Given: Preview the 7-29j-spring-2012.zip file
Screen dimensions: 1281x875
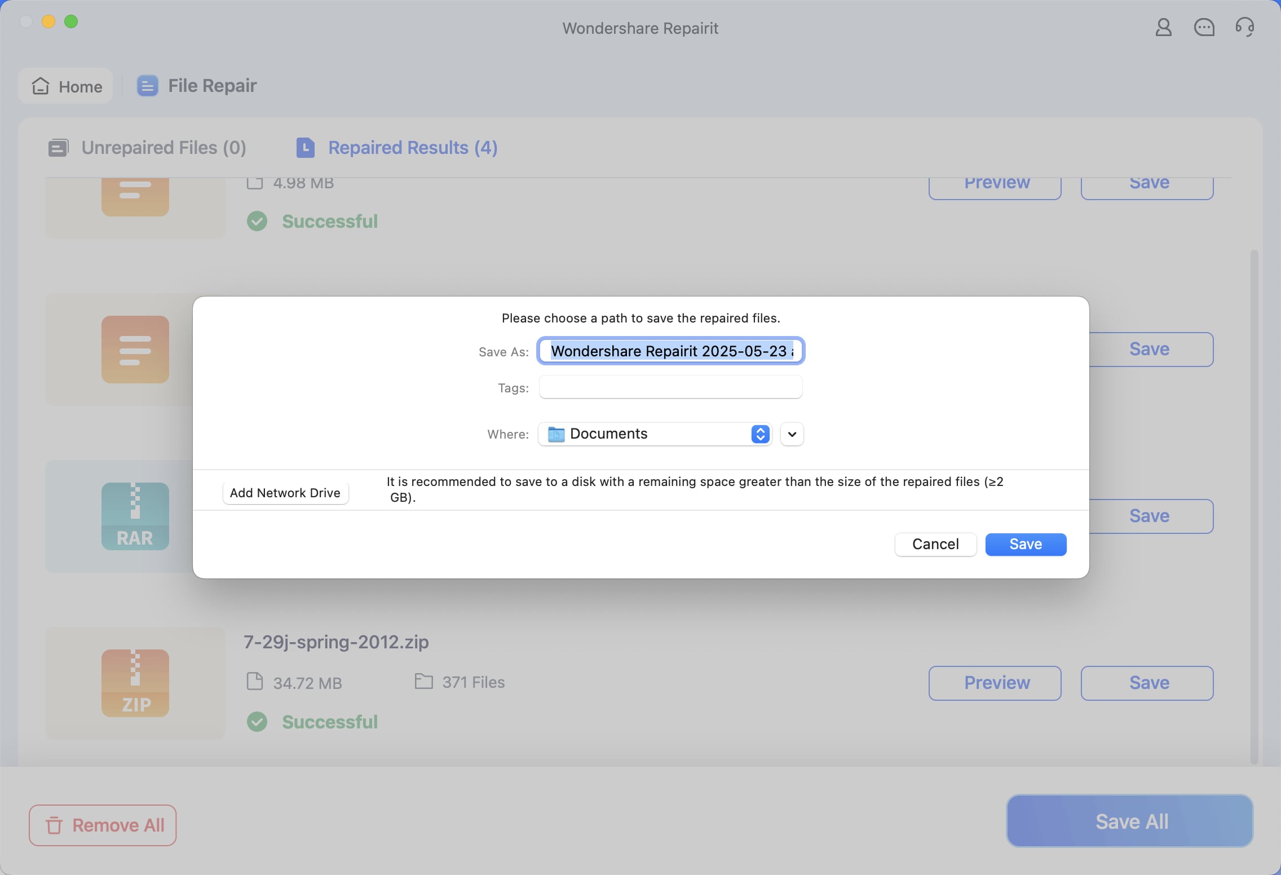Looking at the screenshot, I should [x=995, y=683].
